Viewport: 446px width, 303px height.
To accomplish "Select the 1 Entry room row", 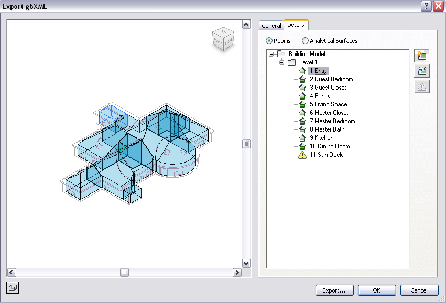I will coord(318,71).
